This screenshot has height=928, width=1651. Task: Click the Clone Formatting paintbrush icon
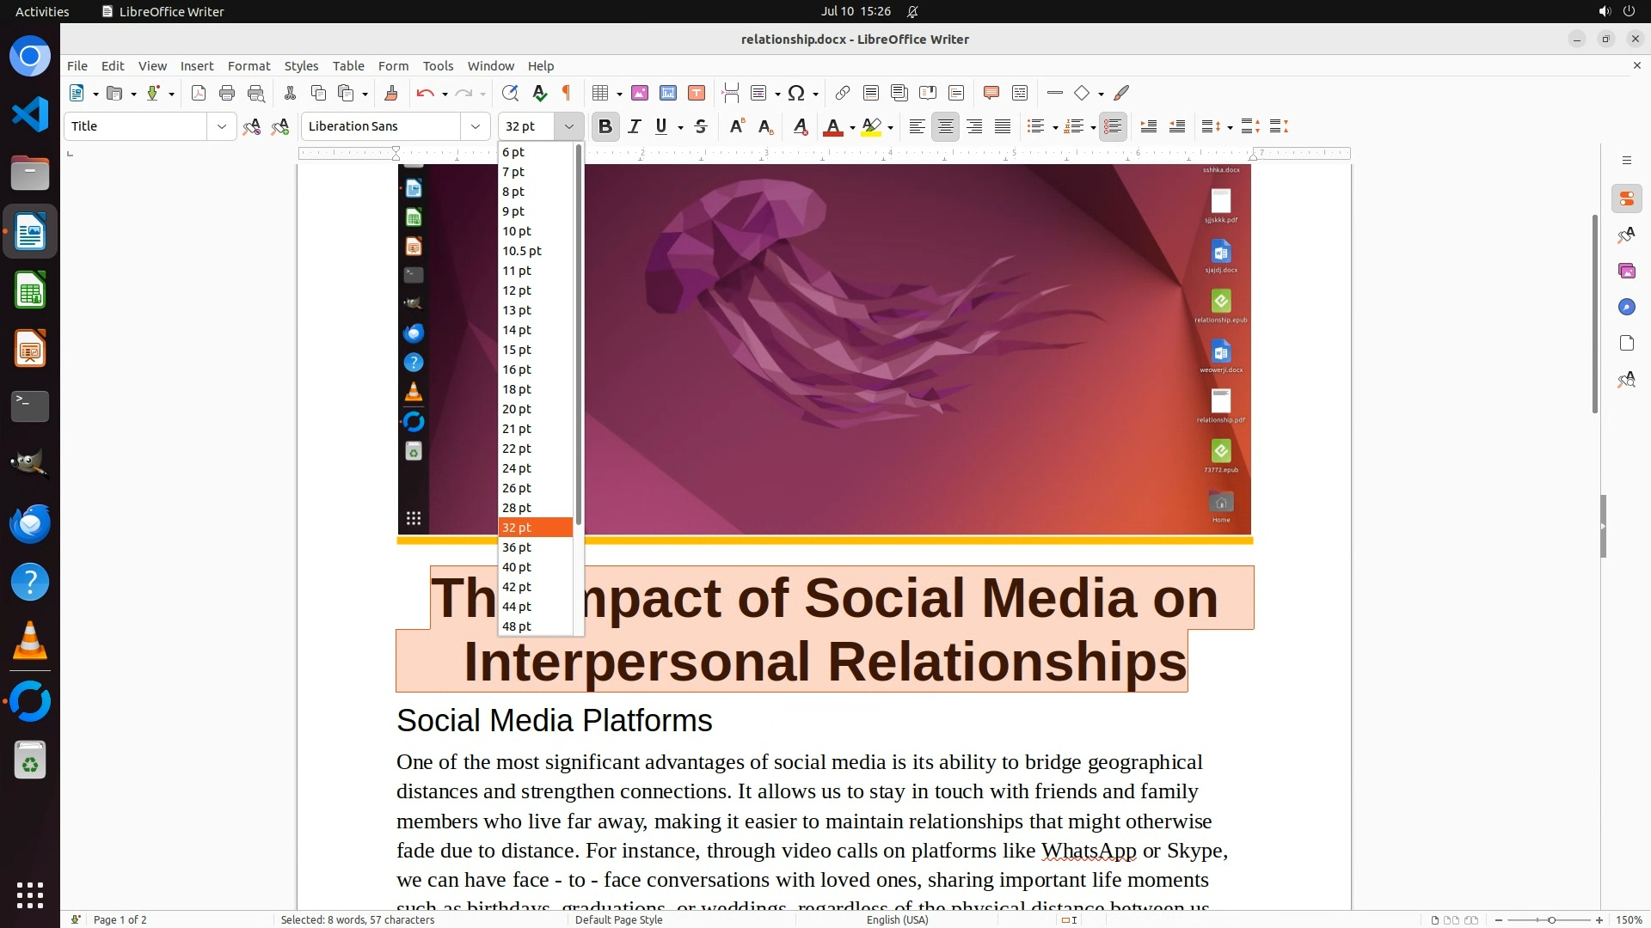(x=391, y=94)
